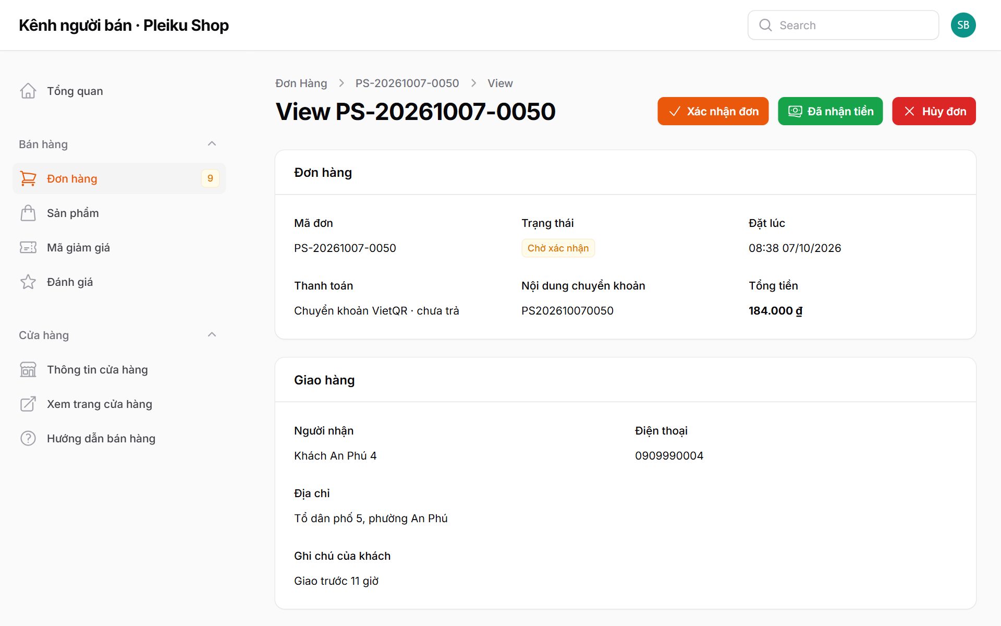Cancel the order with Hủy đơn button
1001x626 pixels.
point(934,111)
